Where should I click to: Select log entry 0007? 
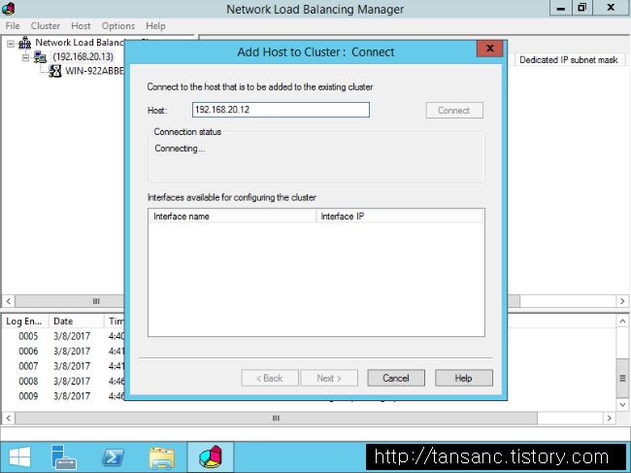(28, 366)
